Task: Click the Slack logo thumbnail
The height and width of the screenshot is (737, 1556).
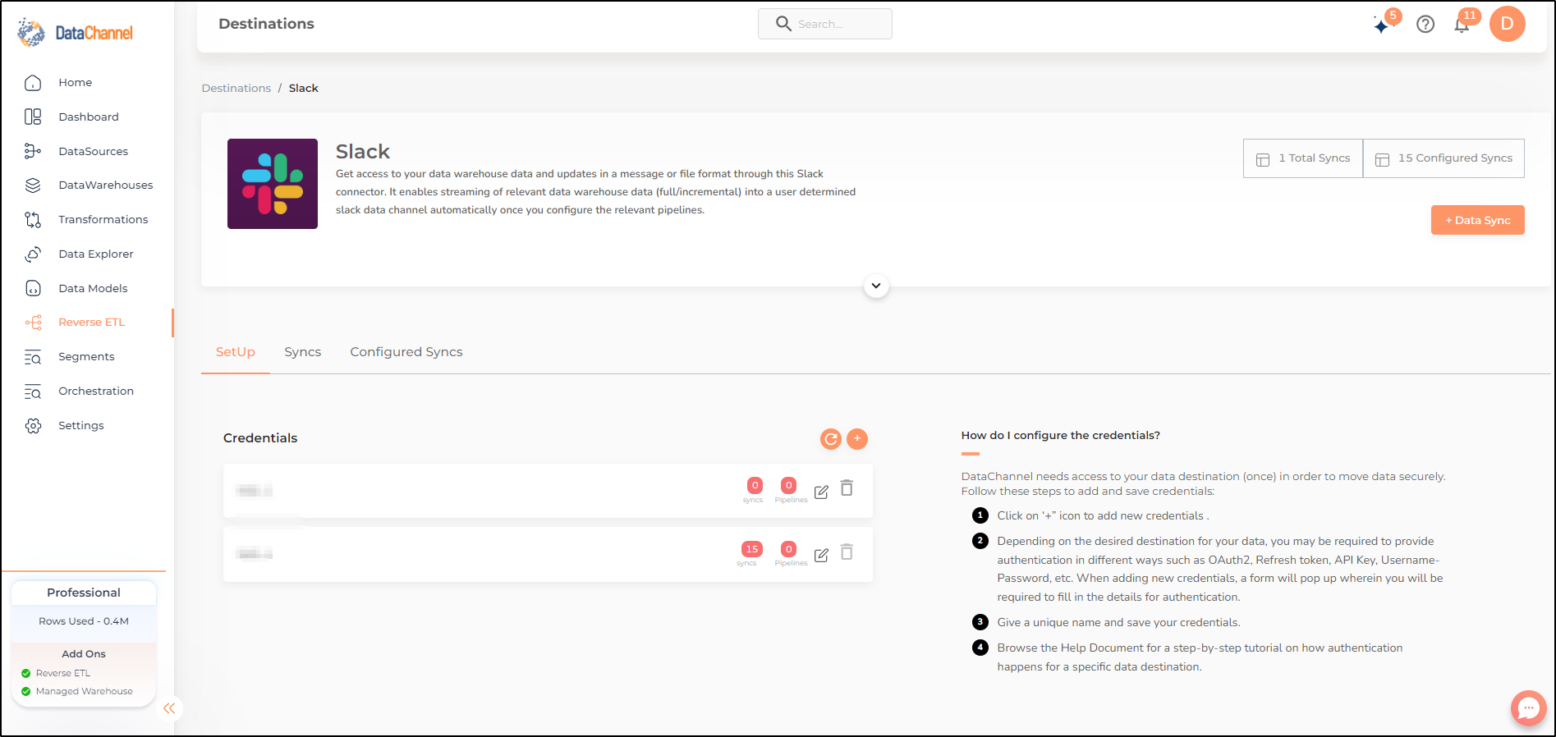Action: click(273, 184)
